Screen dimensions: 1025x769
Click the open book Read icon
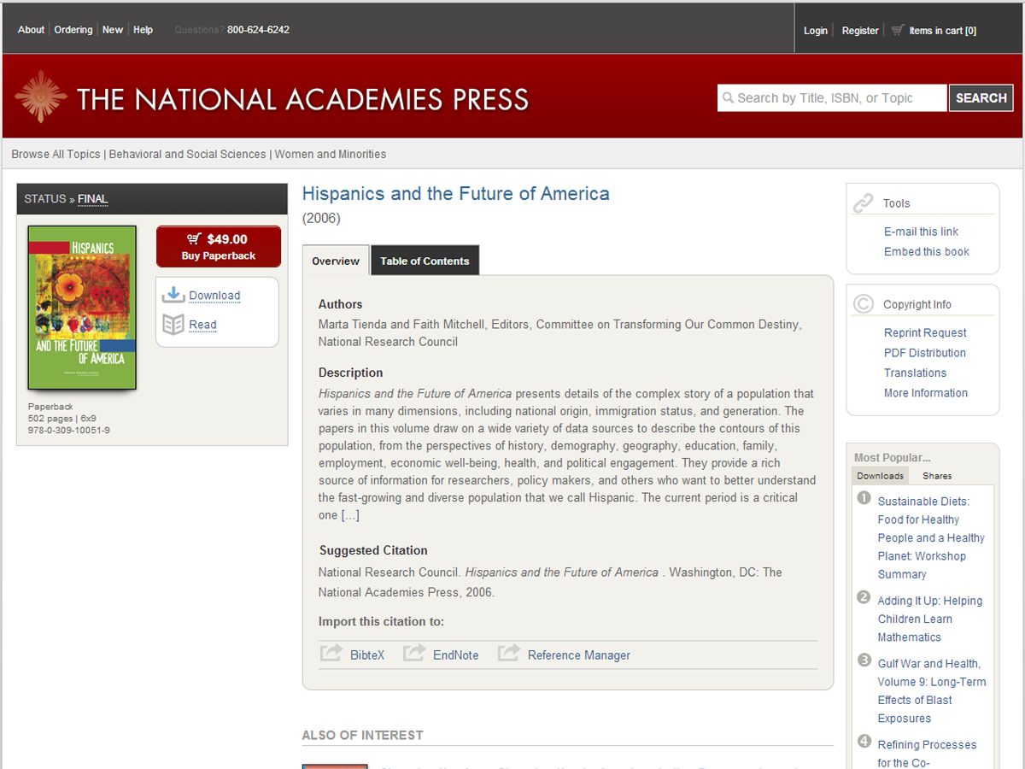point(173,325)
